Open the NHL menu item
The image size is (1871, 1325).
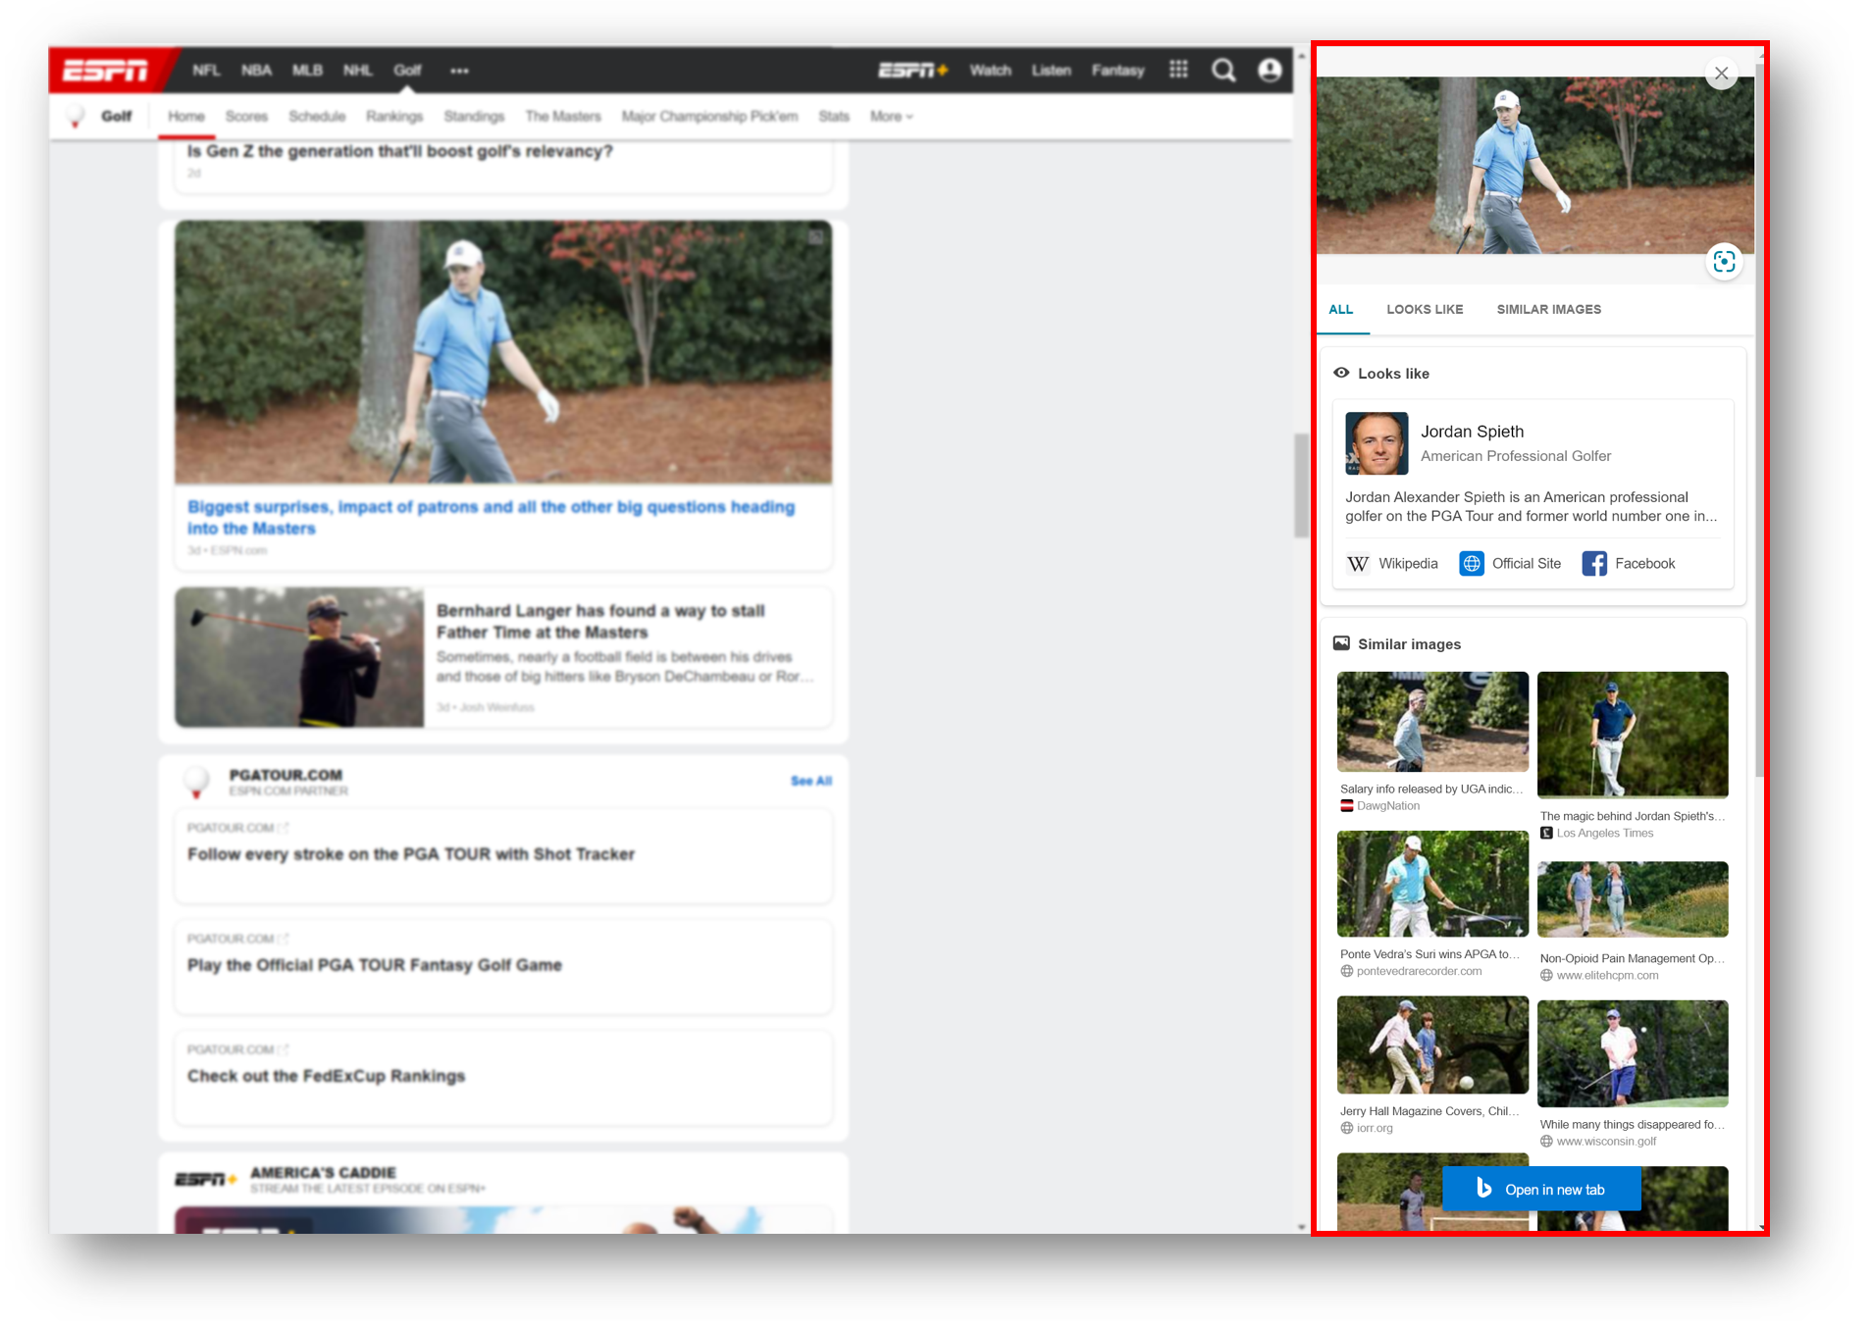[x=358, y=71]
